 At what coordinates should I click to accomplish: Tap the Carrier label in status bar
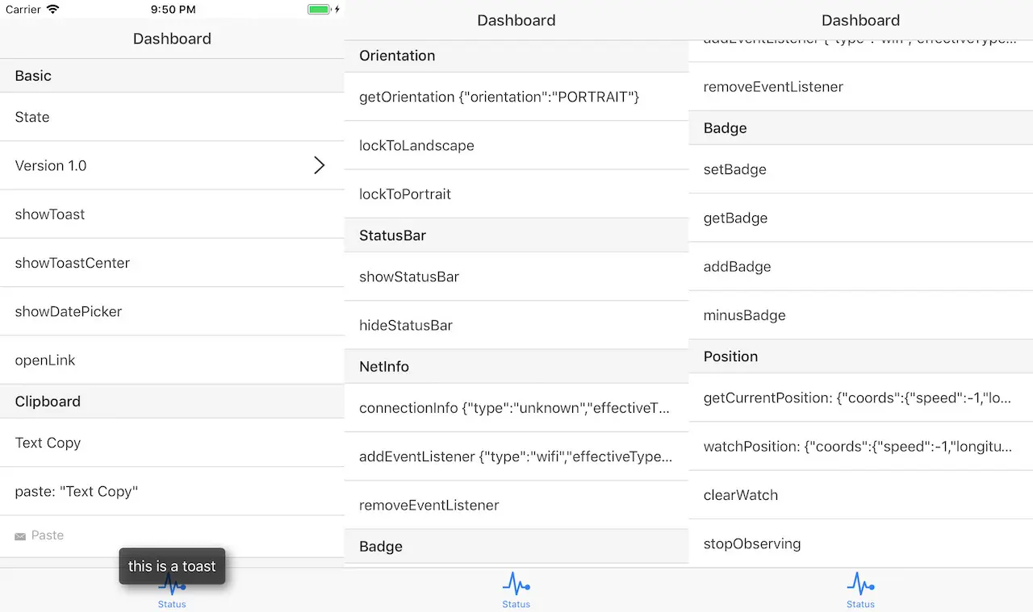coord(23,10)
